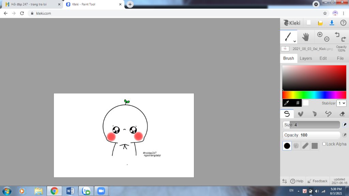Choose the square brush tip
Screen dimensions: 349x196
tap(315, 146)
